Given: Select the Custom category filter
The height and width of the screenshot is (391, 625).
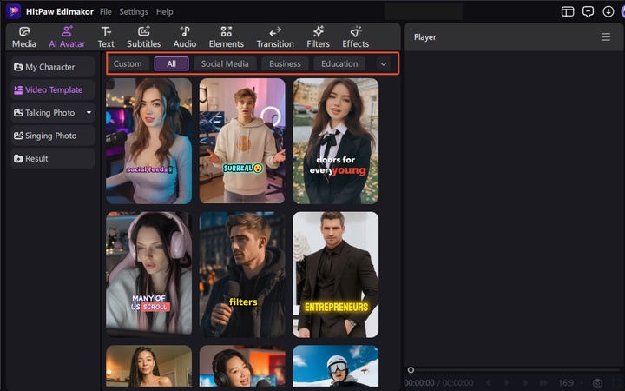Looking at the screenshot, I should (x=128, y=63).
